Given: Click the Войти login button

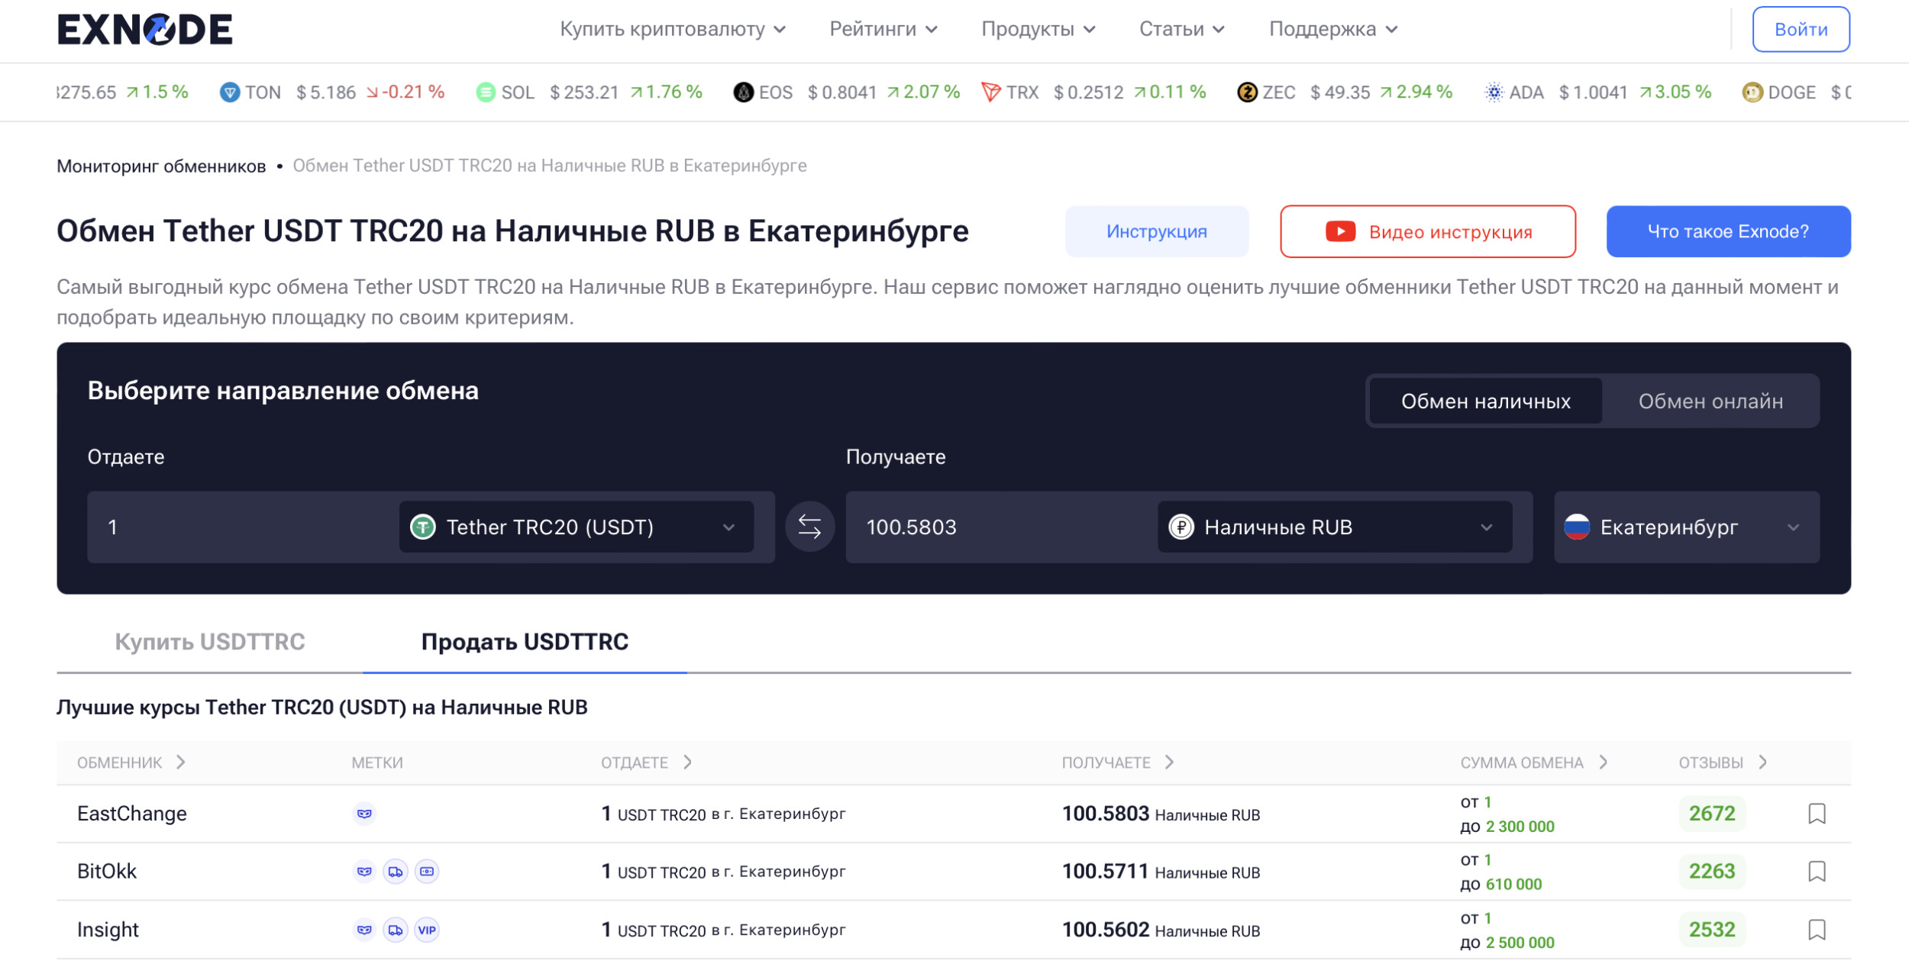Looking at the screenshot, I should point(1800,30).
